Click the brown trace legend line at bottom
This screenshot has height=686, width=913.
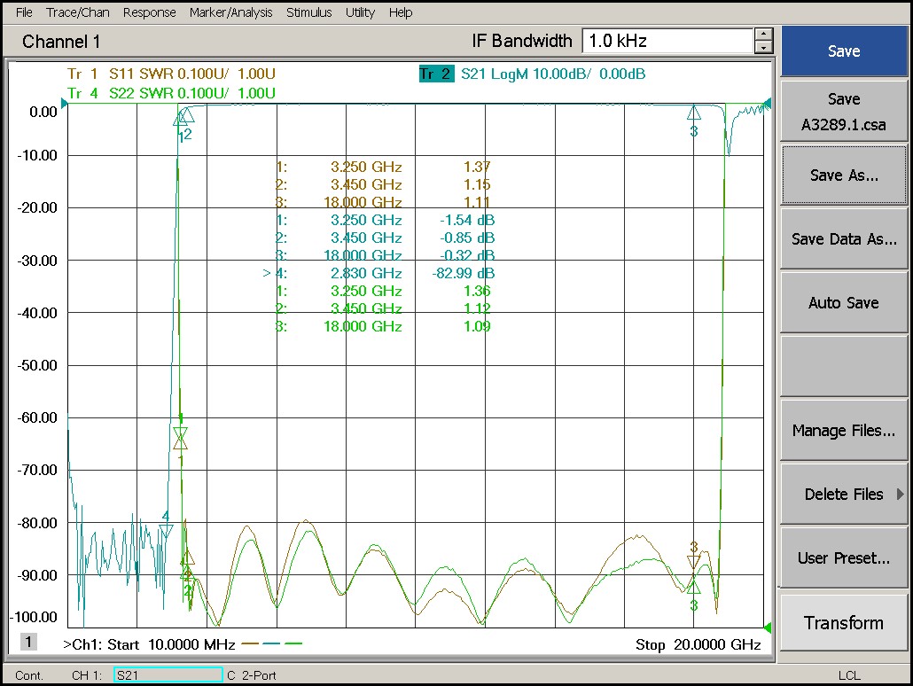(250, 643)
